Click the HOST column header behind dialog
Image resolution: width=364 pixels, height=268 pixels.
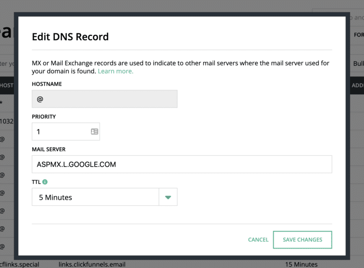[x=6, y=85]
